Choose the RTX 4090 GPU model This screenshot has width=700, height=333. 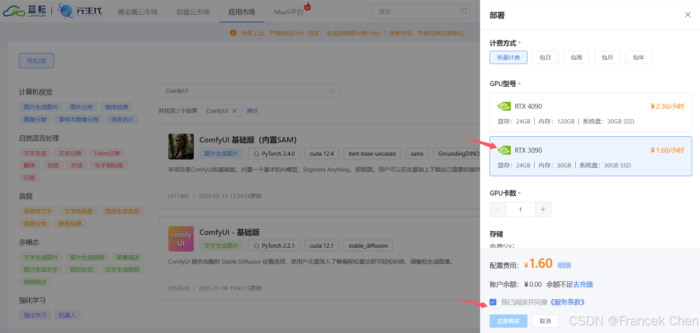pyautogui.click(x=590, y=113)
